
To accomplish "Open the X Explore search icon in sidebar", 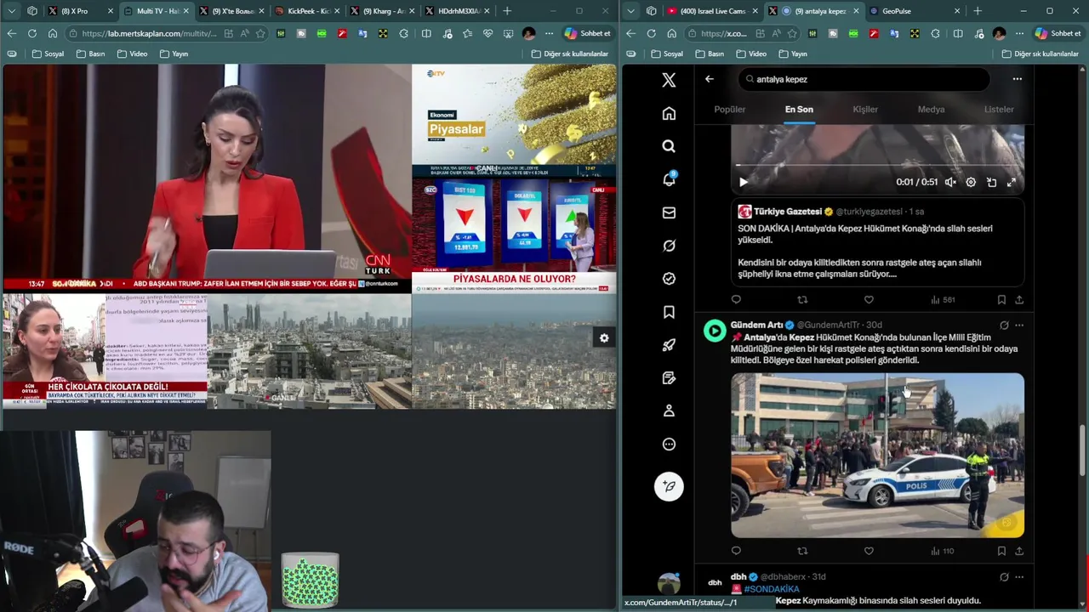I will (669, 146).
